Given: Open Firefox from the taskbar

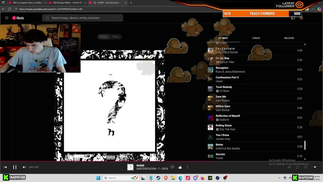Looking at the screenshot, I should pos(203,178).
